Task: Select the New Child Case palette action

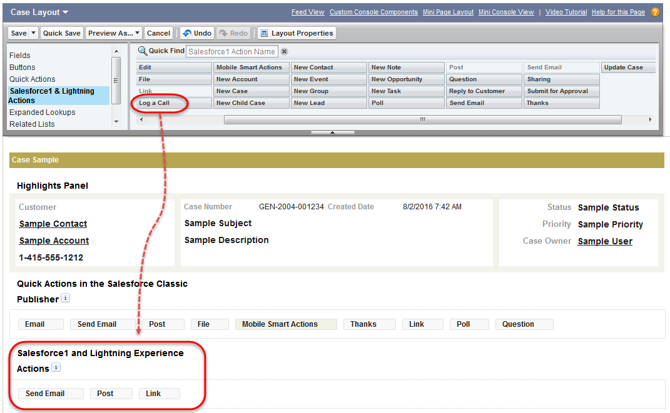Action: click(251, 103)
